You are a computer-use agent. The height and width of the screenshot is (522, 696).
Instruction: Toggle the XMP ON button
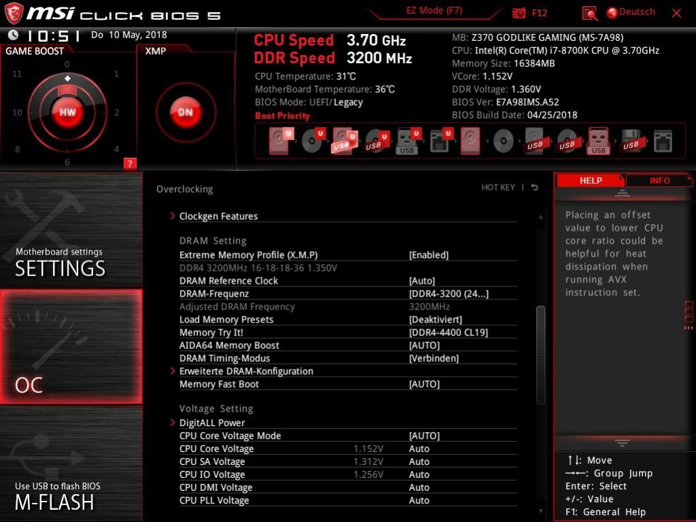(186, 112)
